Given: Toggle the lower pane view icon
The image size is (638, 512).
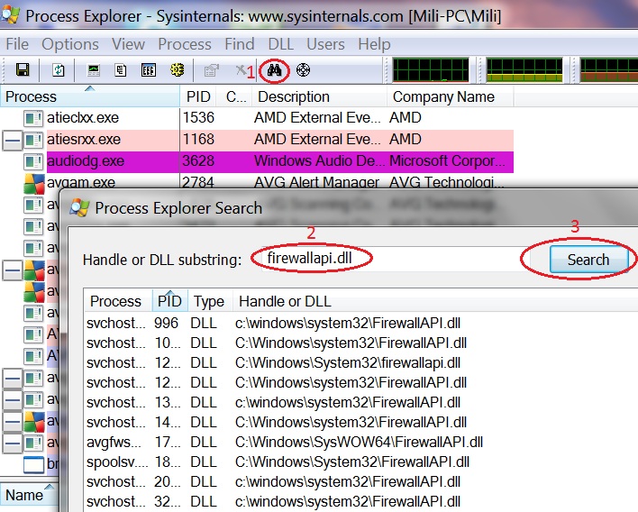Looking at the screenshot, I should click(149, 70).
